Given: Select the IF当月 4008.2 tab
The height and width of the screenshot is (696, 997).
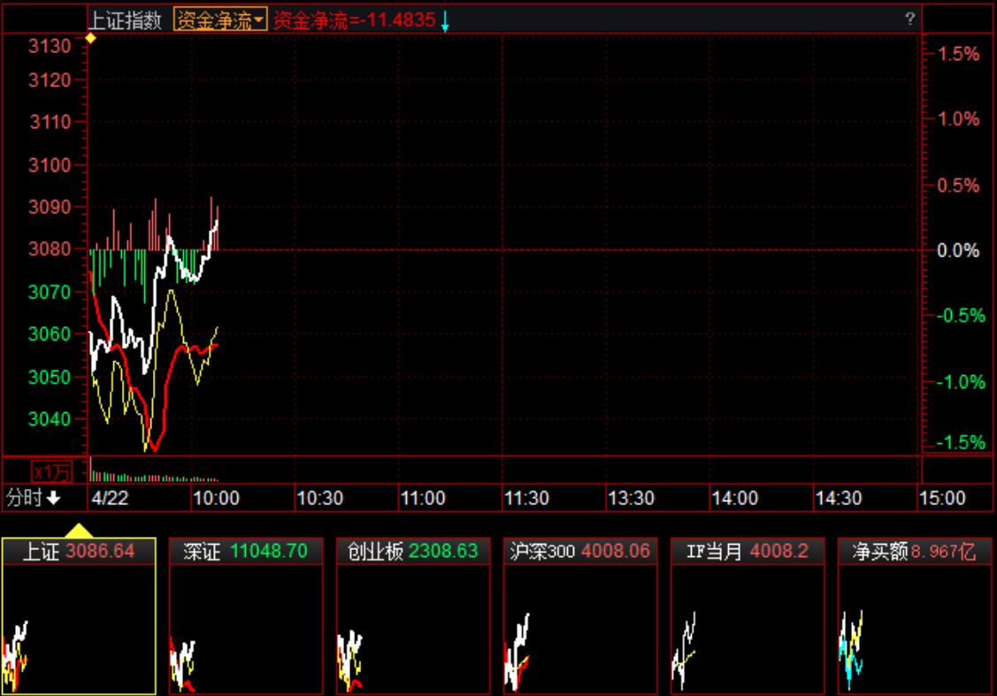Looking at the screenshot, I should tap(747, 552).
